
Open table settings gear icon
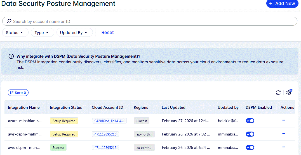pos(289,93)
